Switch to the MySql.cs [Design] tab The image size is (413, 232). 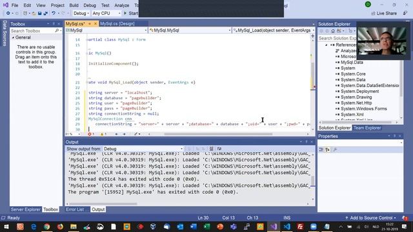(117, 24)
